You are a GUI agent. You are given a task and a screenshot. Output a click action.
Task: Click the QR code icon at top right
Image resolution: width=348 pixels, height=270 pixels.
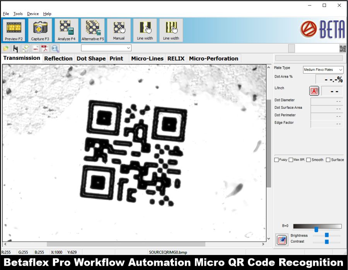(343, 48)
